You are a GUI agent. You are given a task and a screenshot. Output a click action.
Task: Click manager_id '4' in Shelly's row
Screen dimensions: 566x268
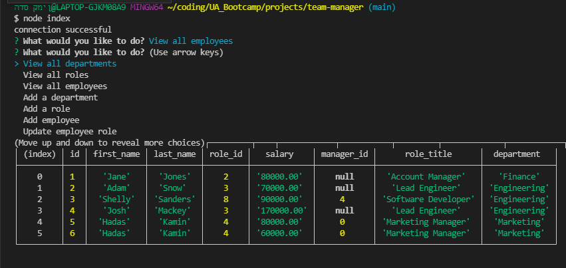click(x=343, y=199)
